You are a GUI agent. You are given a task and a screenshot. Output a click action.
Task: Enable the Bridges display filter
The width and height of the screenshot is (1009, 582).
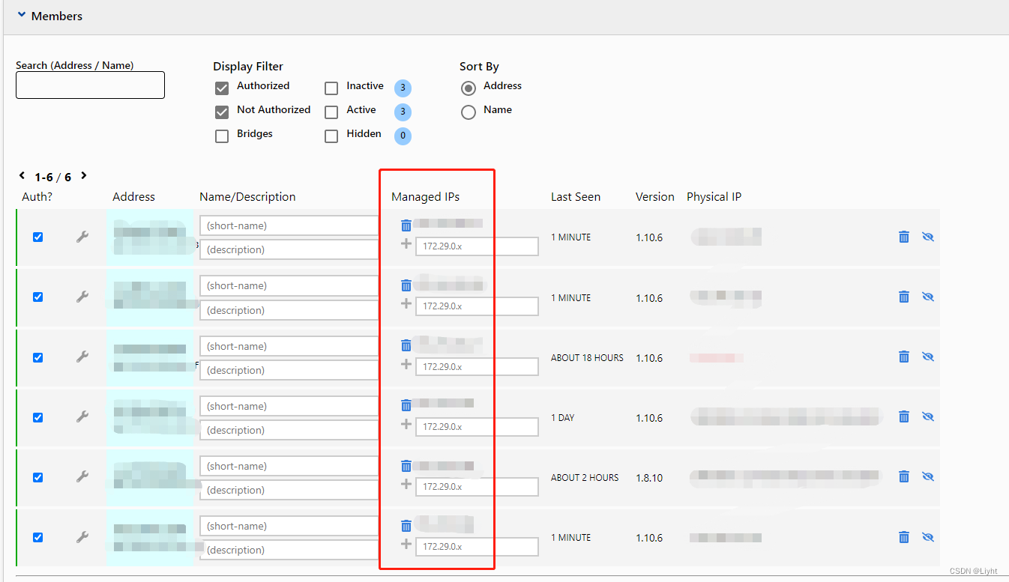[x=222, y=136]
